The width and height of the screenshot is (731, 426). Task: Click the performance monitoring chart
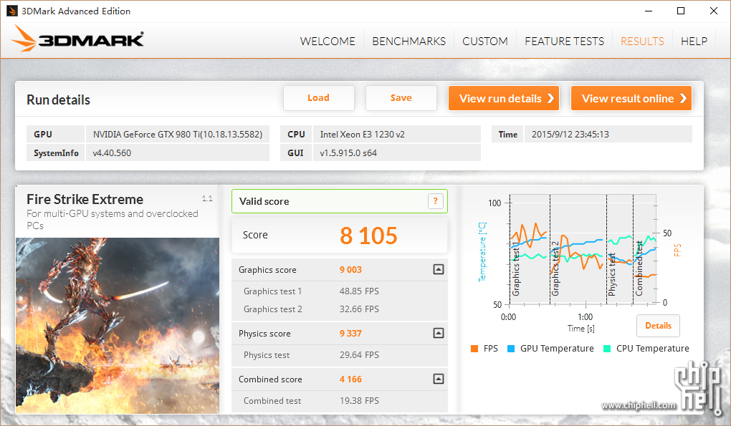pos(583,250)
